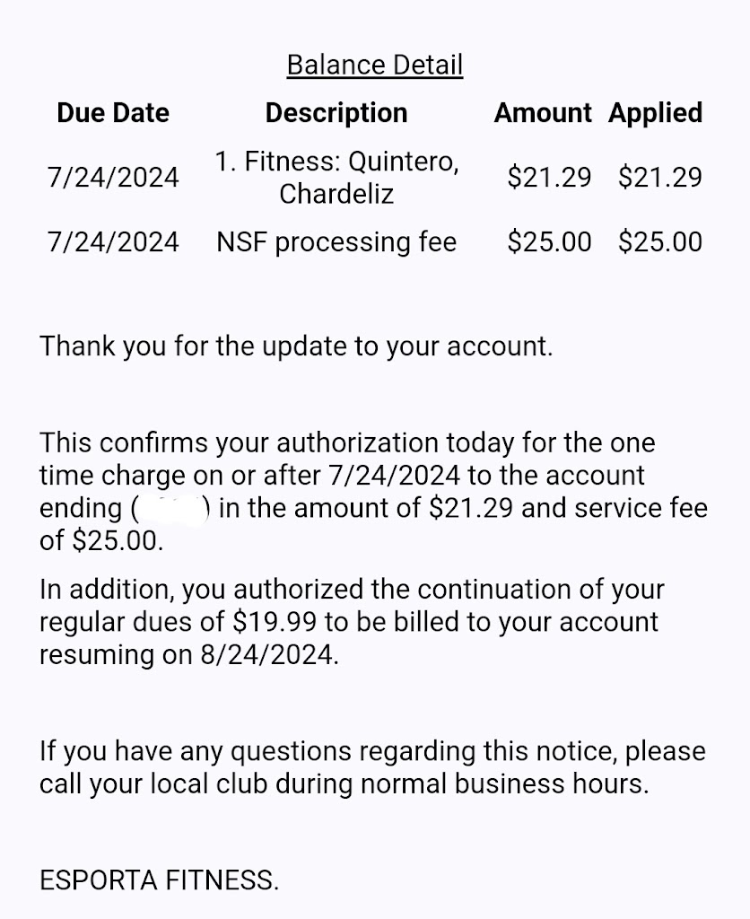This screenshot has height=919, width=750.
Task: Select the Due Date column header
Action: tap(113, 113)
